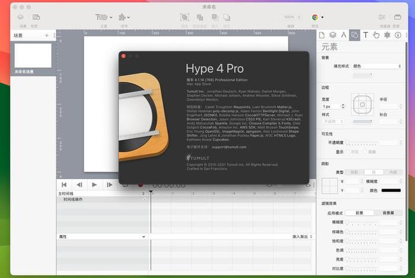The image size is (415, 278).
Task: Select the Timeline Actions row
Action: click(102, 199)
